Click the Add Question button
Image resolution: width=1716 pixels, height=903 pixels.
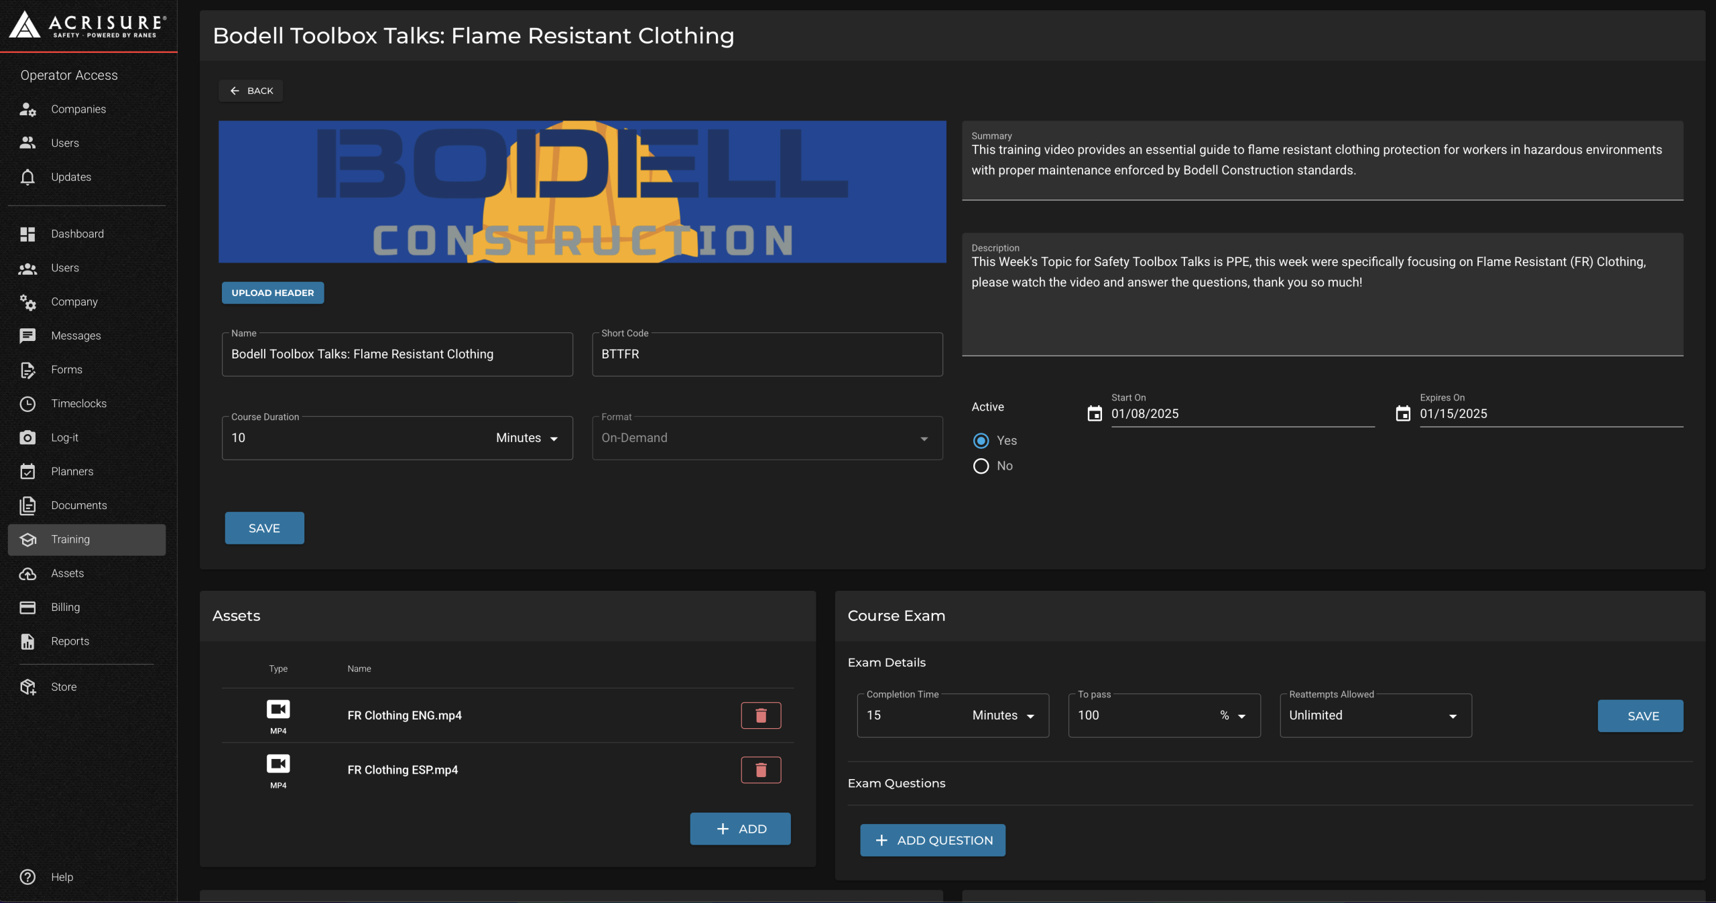coord(932,840)
